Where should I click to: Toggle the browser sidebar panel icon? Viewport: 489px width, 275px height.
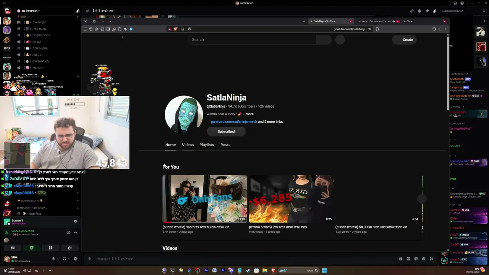pyautogui.click(x=108, y=29)
